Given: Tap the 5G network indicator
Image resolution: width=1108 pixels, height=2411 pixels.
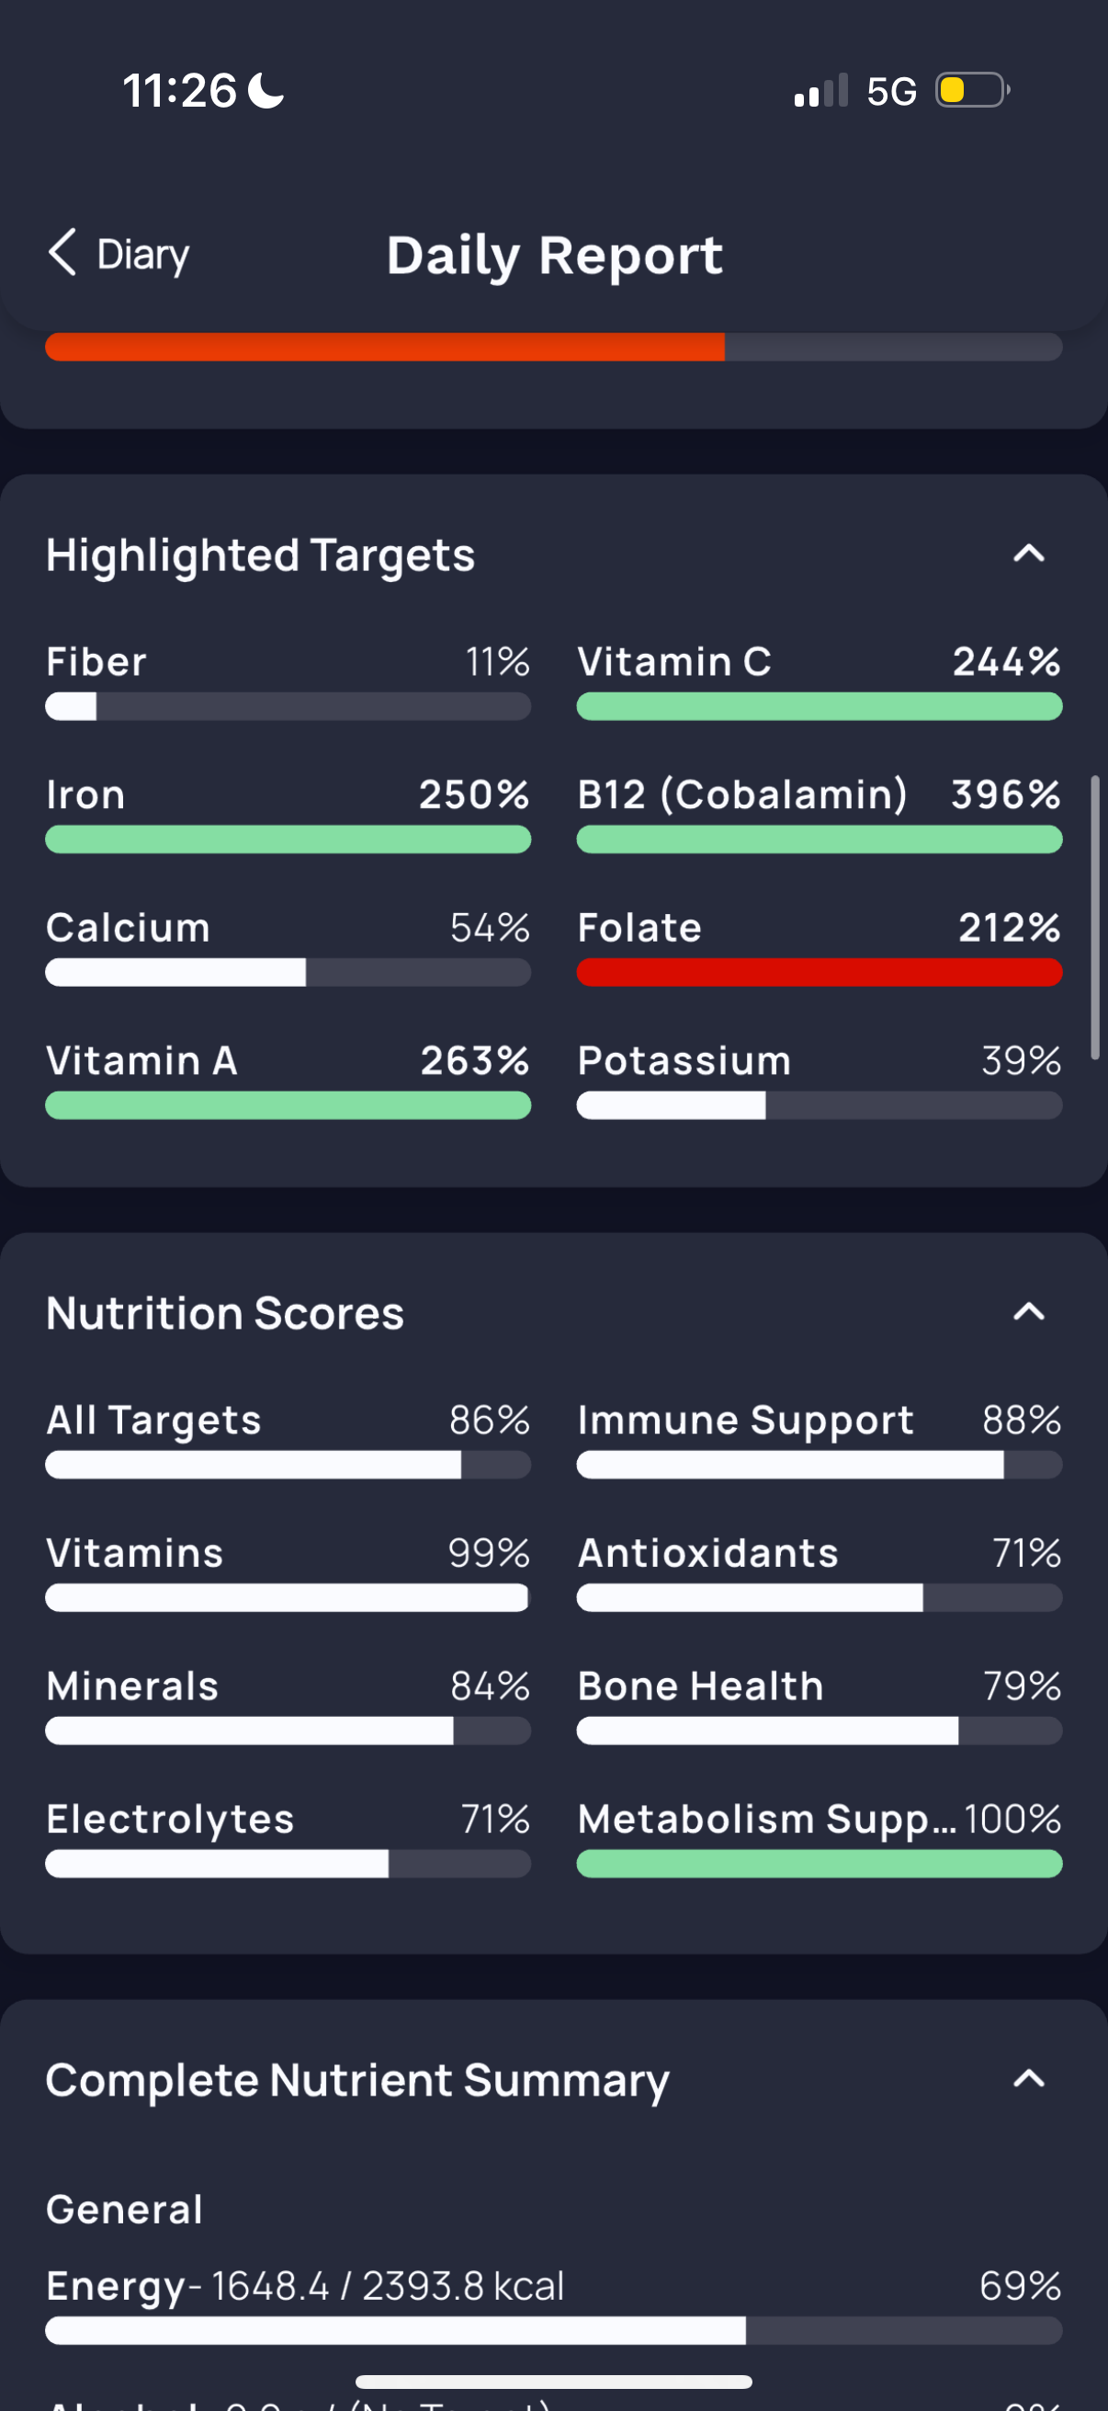Looking at the screenshot, I should tap(891, 92).
